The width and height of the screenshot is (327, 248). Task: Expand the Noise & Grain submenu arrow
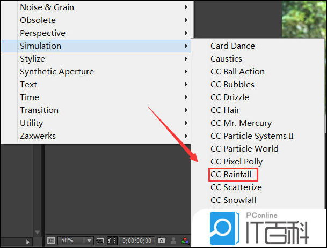186,7
